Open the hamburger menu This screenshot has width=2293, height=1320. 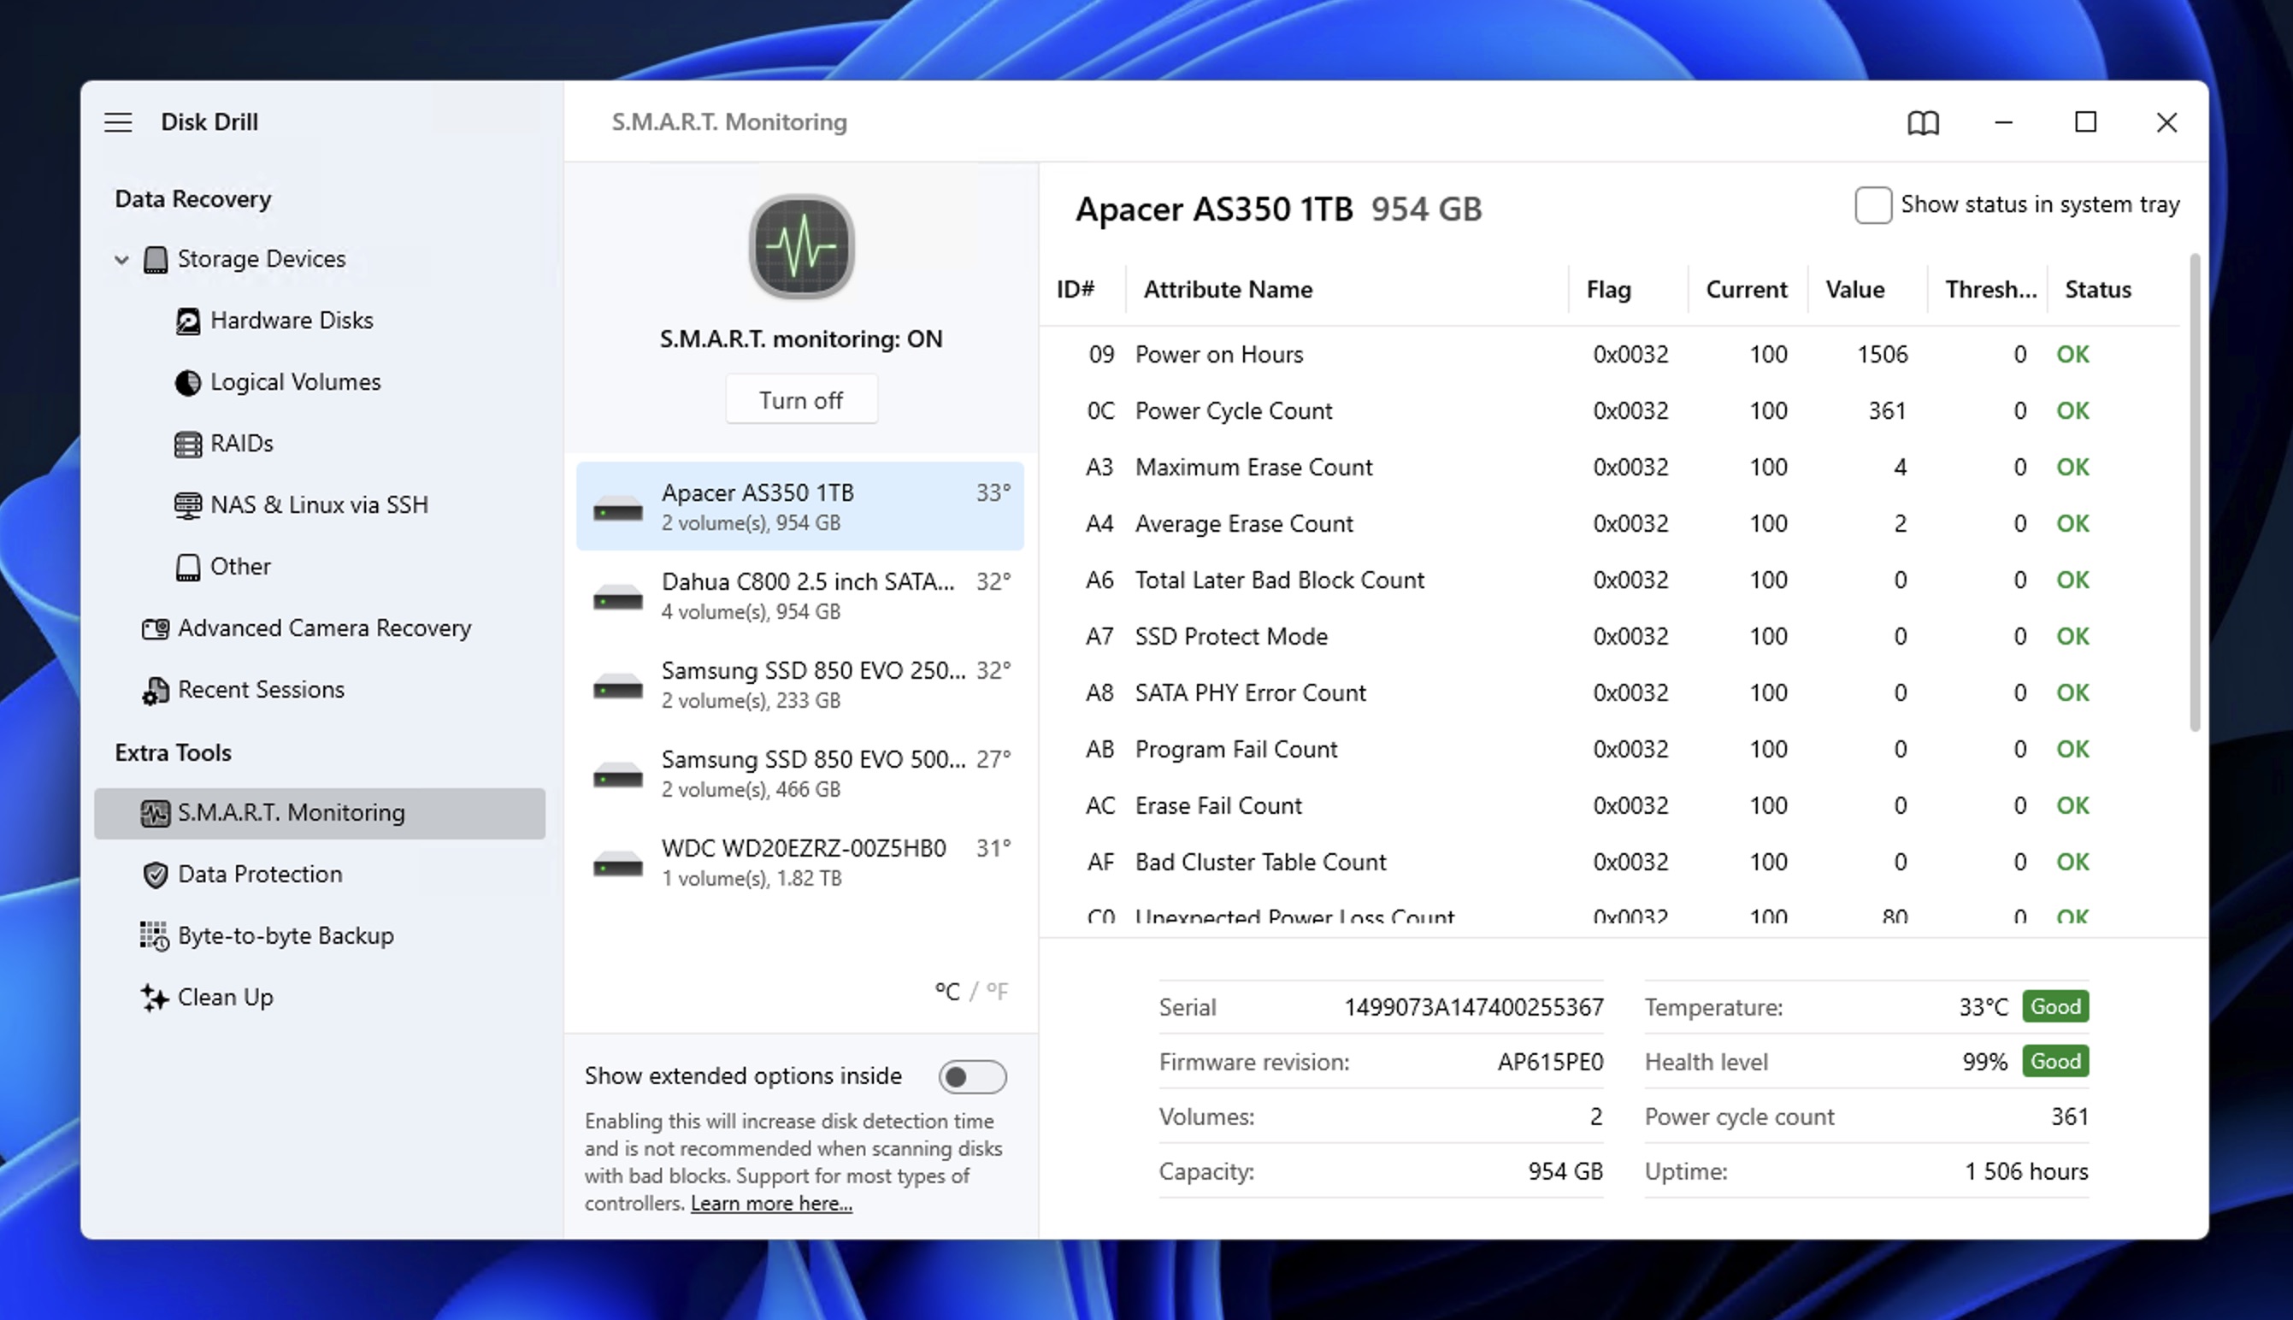118,121
